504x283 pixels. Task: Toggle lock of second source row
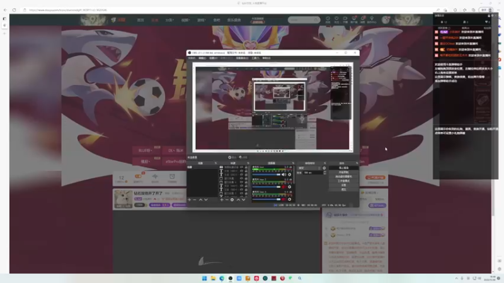pyautogui.click(x=246, y=171)
